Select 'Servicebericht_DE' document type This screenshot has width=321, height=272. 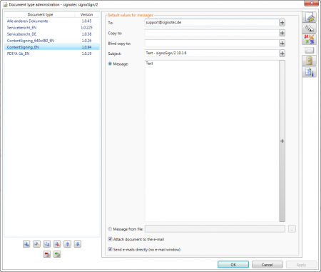point(52,34)
